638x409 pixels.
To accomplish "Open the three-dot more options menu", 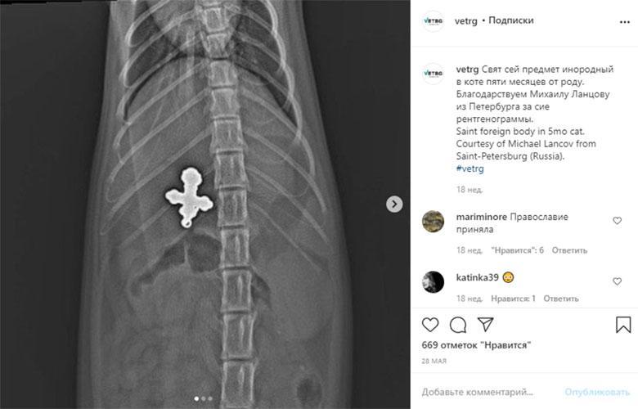I will [625, 22].
